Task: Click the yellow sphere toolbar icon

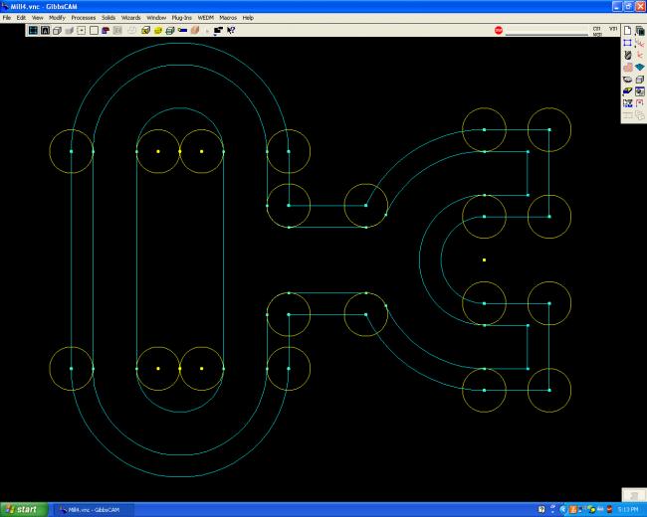Action: tap(158, 30)
